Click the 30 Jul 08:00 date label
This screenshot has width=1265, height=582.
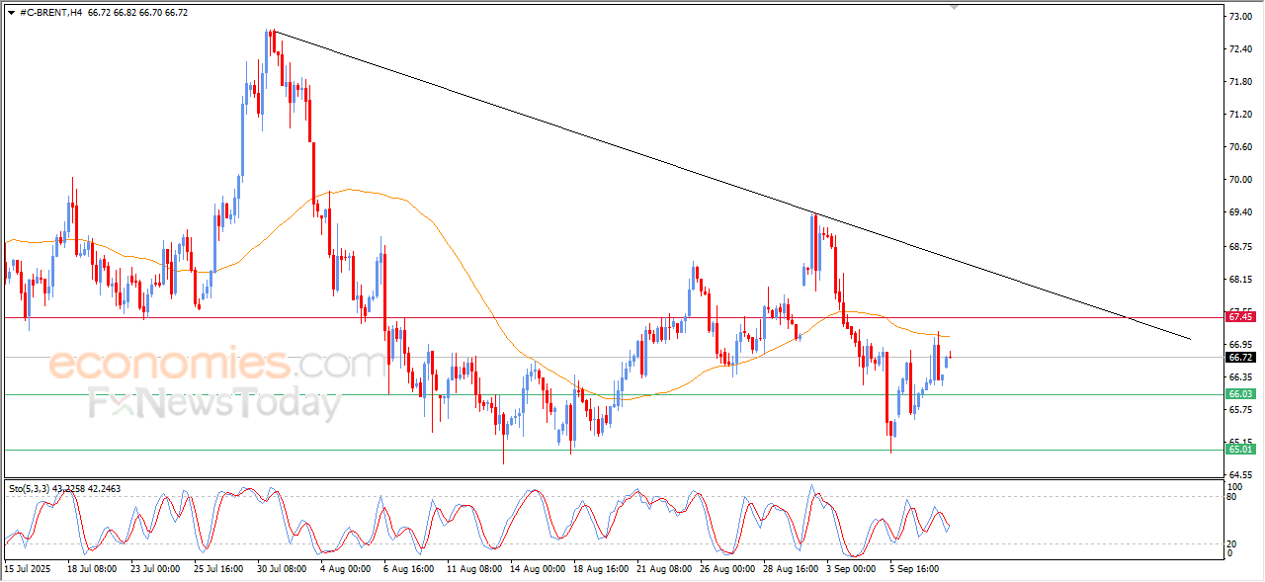coord(284,569)
